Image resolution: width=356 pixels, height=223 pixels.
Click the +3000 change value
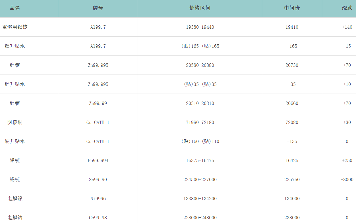[347, 179]
